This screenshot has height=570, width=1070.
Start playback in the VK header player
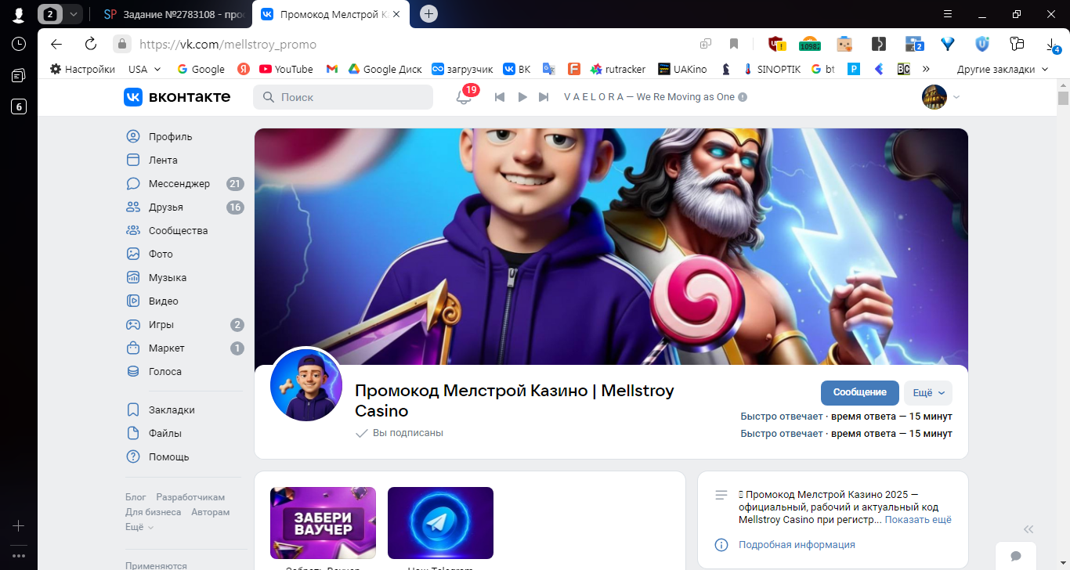522,97
